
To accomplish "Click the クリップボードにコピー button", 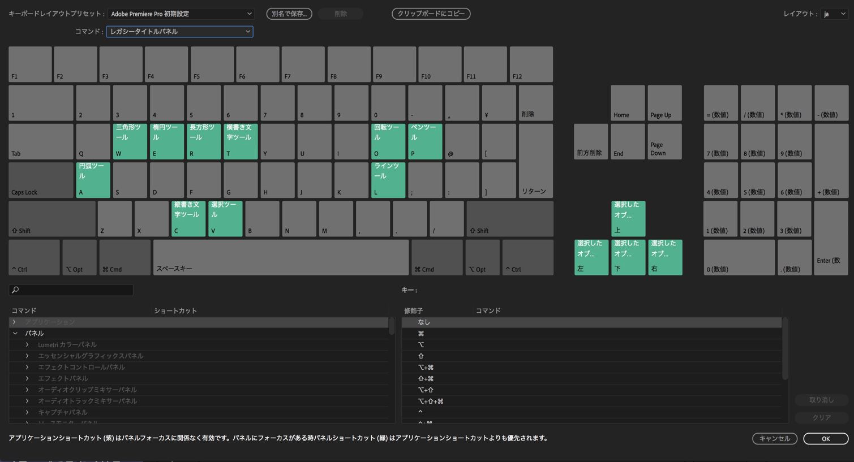I will 431,14.
